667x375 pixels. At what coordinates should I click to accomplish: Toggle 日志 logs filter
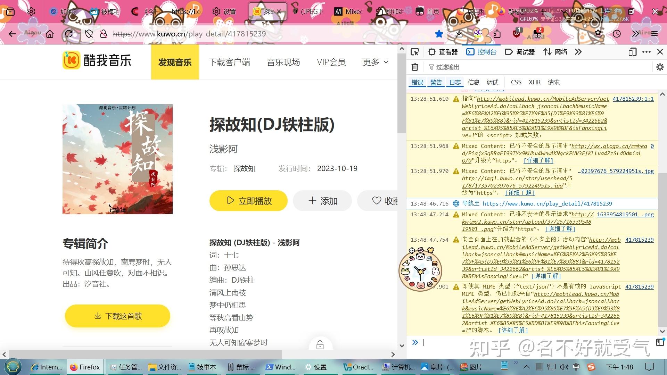tap(455, 82)
